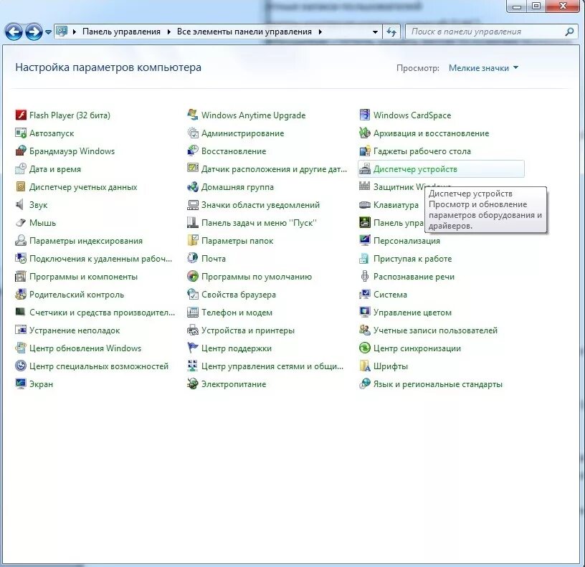
Task: Open the Мелкие значки view dropdown
Action: [483, 68]
